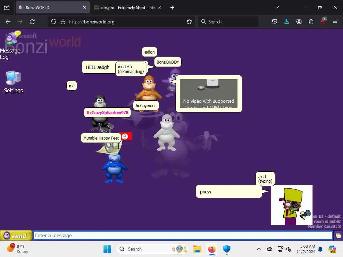Open Firefox from the taskbar
Image resolution: width=343 pixels, height=257 pixels.
[x=212, y=249]
